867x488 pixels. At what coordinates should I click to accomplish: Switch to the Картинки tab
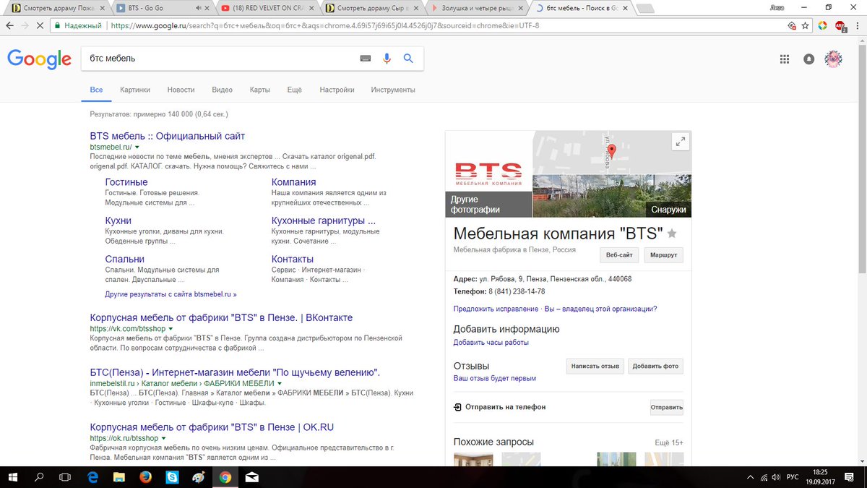click(135, 90)
